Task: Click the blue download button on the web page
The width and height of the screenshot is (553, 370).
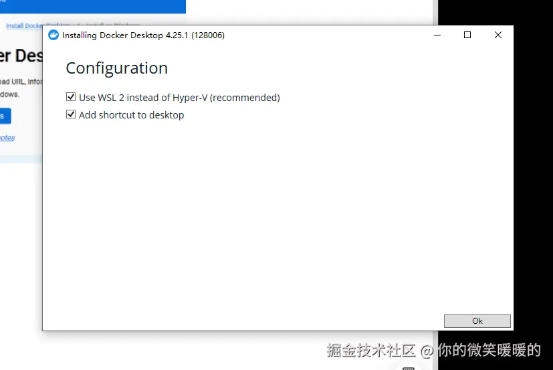Action: 5,116
